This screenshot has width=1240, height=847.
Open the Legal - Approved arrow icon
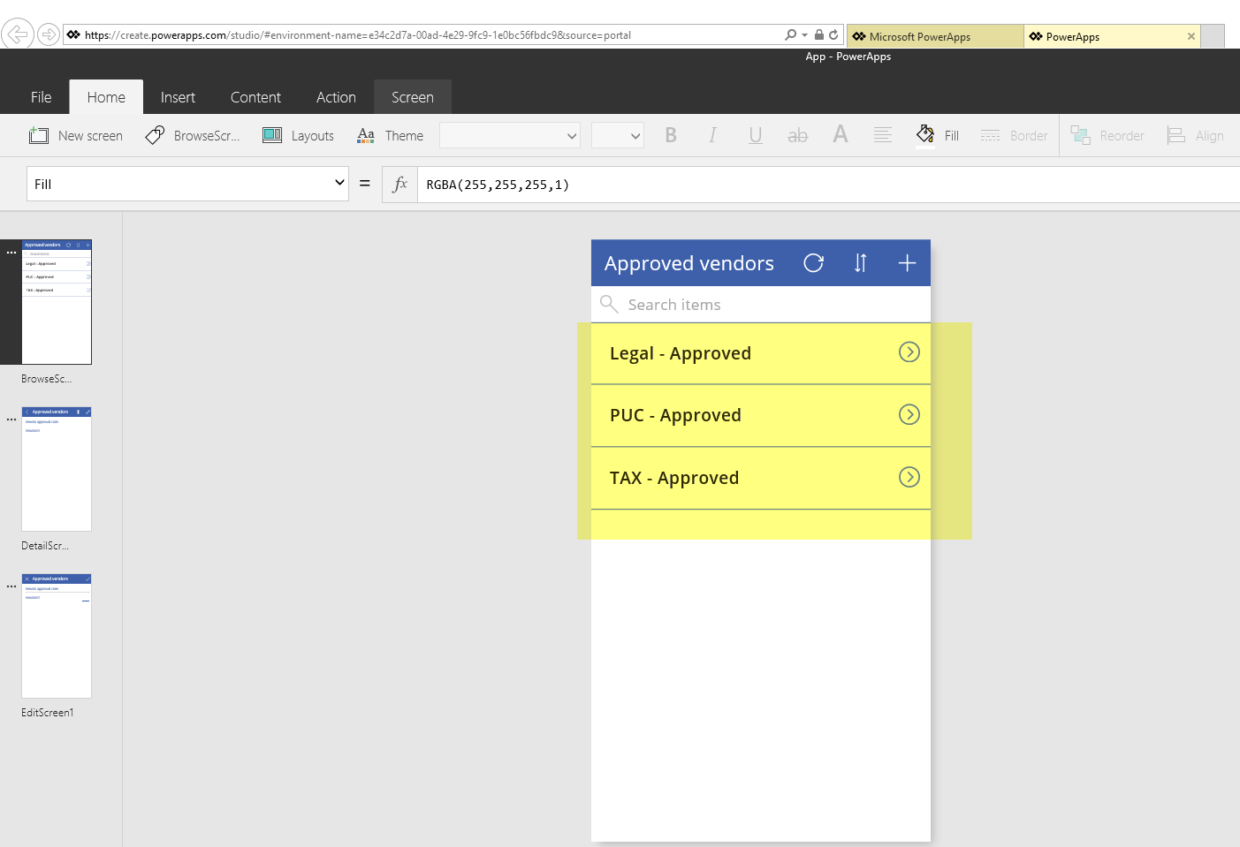coord(909,352)
